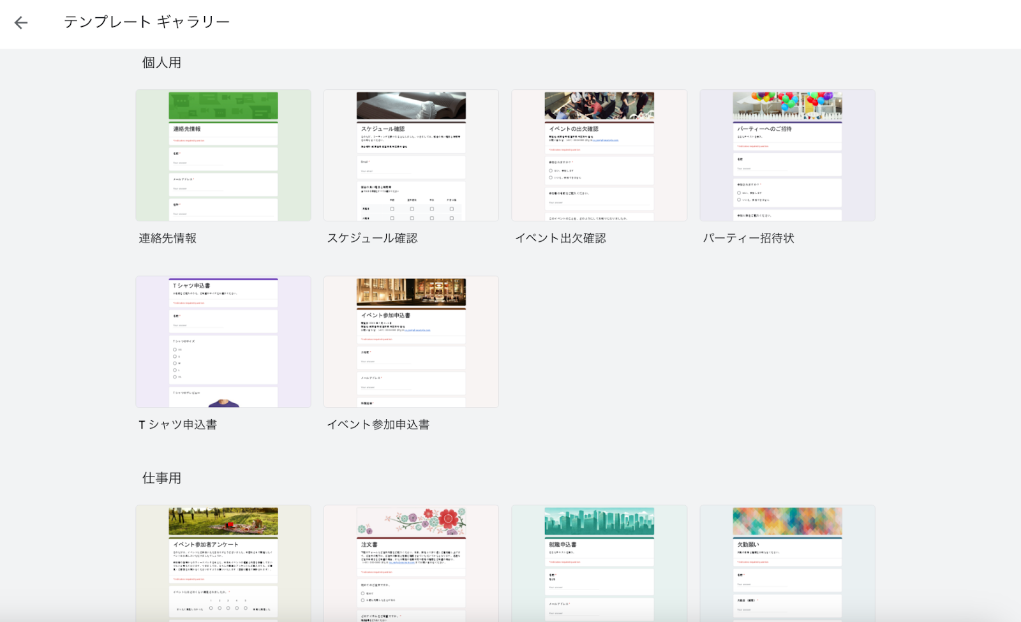Click the 仕事用 section heading

pos(161,478)
